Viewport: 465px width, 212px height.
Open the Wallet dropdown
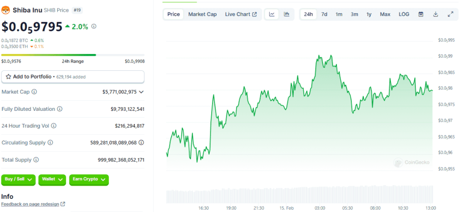52,180
